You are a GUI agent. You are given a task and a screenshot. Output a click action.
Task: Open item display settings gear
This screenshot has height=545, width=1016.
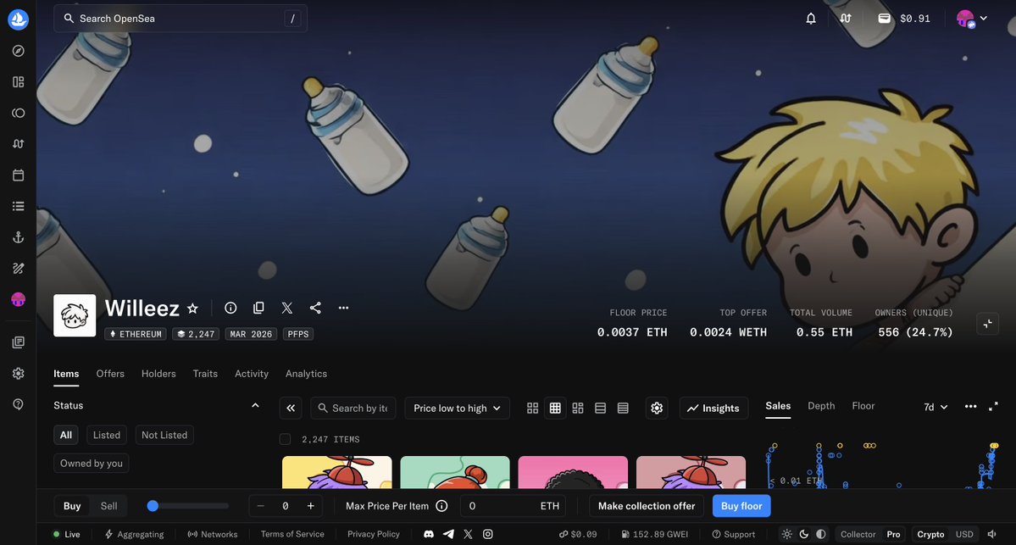(x=657, y=409)
